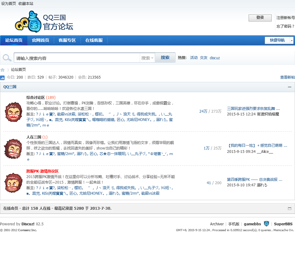Screen dimensions: 295x268
Task: Click the shield icon next to gamebbs
Action: (x=266, y=224)
